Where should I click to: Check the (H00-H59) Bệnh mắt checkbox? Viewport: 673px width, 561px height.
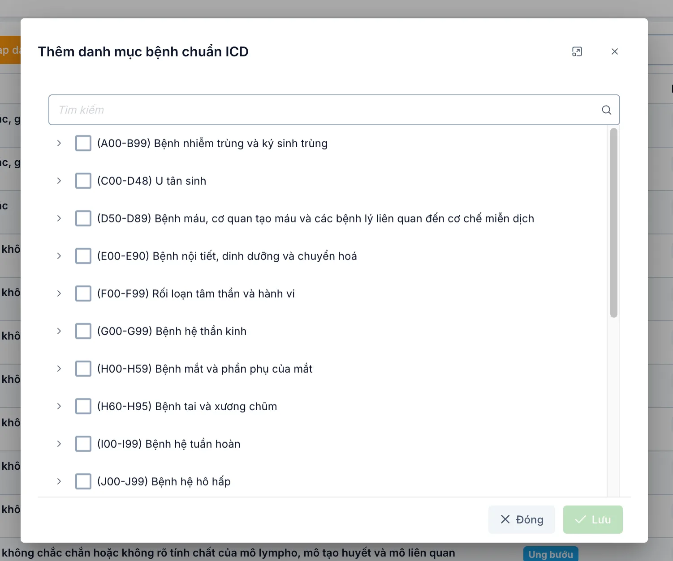coord(83,369)
